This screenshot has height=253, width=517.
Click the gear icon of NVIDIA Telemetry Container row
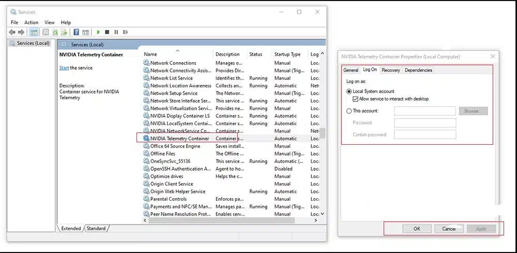(x=146, y=139)
